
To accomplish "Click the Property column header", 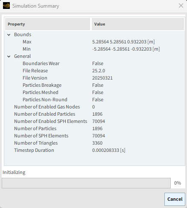I will pos(47,24).
